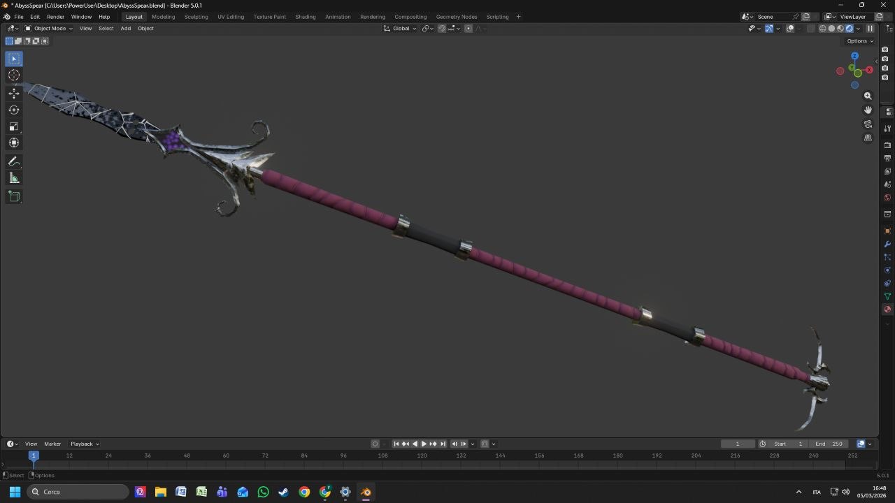Switch to Wireframe viewport shading

point(822,29)
